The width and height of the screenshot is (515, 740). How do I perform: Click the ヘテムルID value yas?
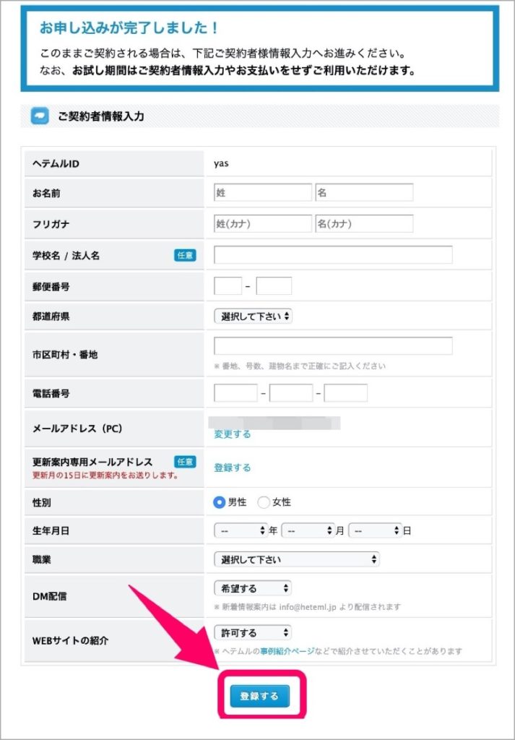(x=221, y=163)
